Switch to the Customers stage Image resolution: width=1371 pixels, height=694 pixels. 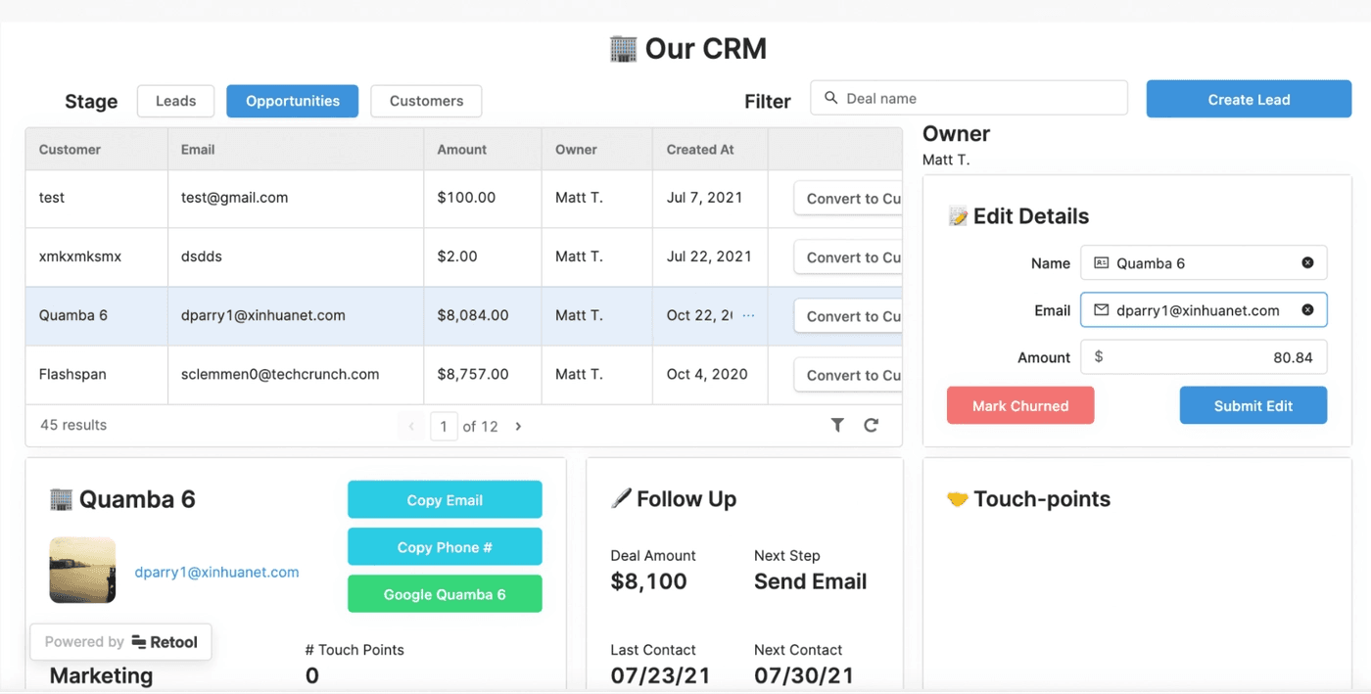(x=426, y=101)
